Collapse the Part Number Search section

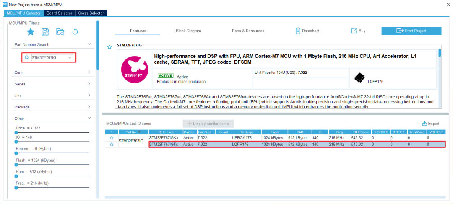click(89, 44)
